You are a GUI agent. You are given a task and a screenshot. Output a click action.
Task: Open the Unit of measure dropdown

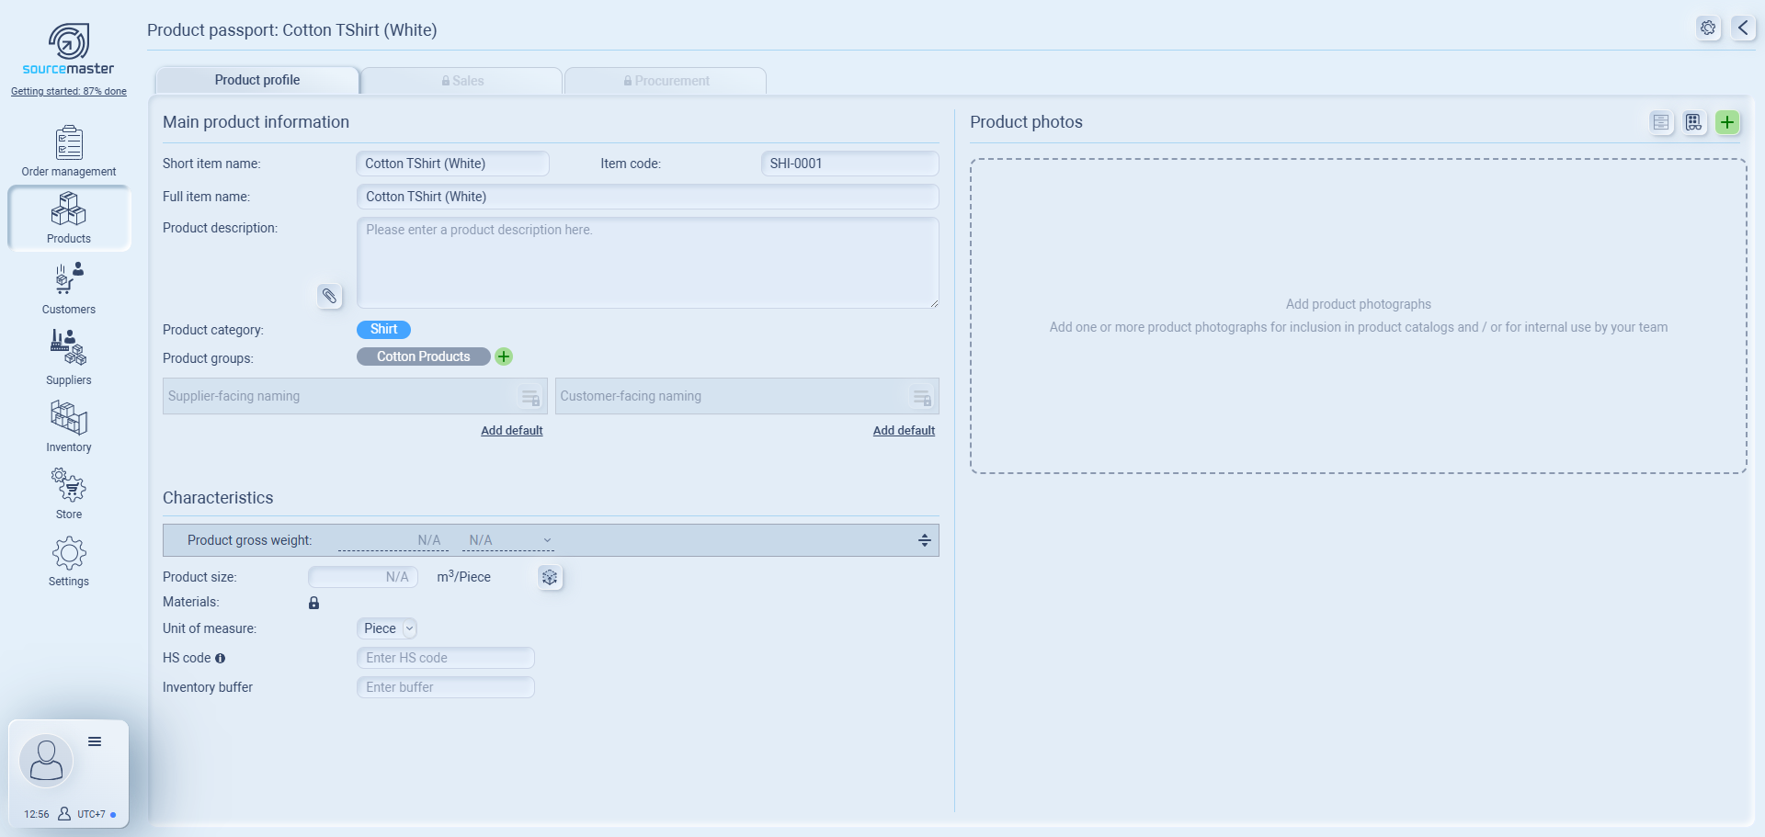387,628
